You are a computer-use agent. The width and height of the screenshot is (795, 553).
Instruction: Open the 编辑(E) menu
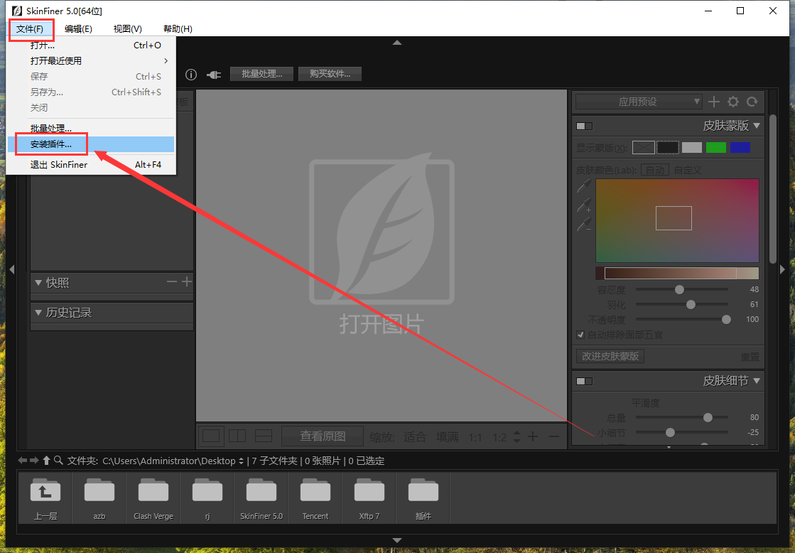click(x=78, y=29)
